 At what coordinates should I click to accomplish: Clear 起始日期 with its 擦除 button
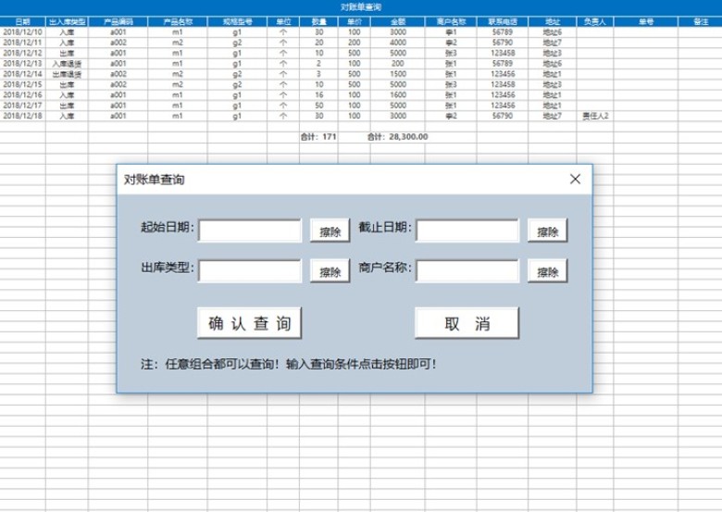330,231
